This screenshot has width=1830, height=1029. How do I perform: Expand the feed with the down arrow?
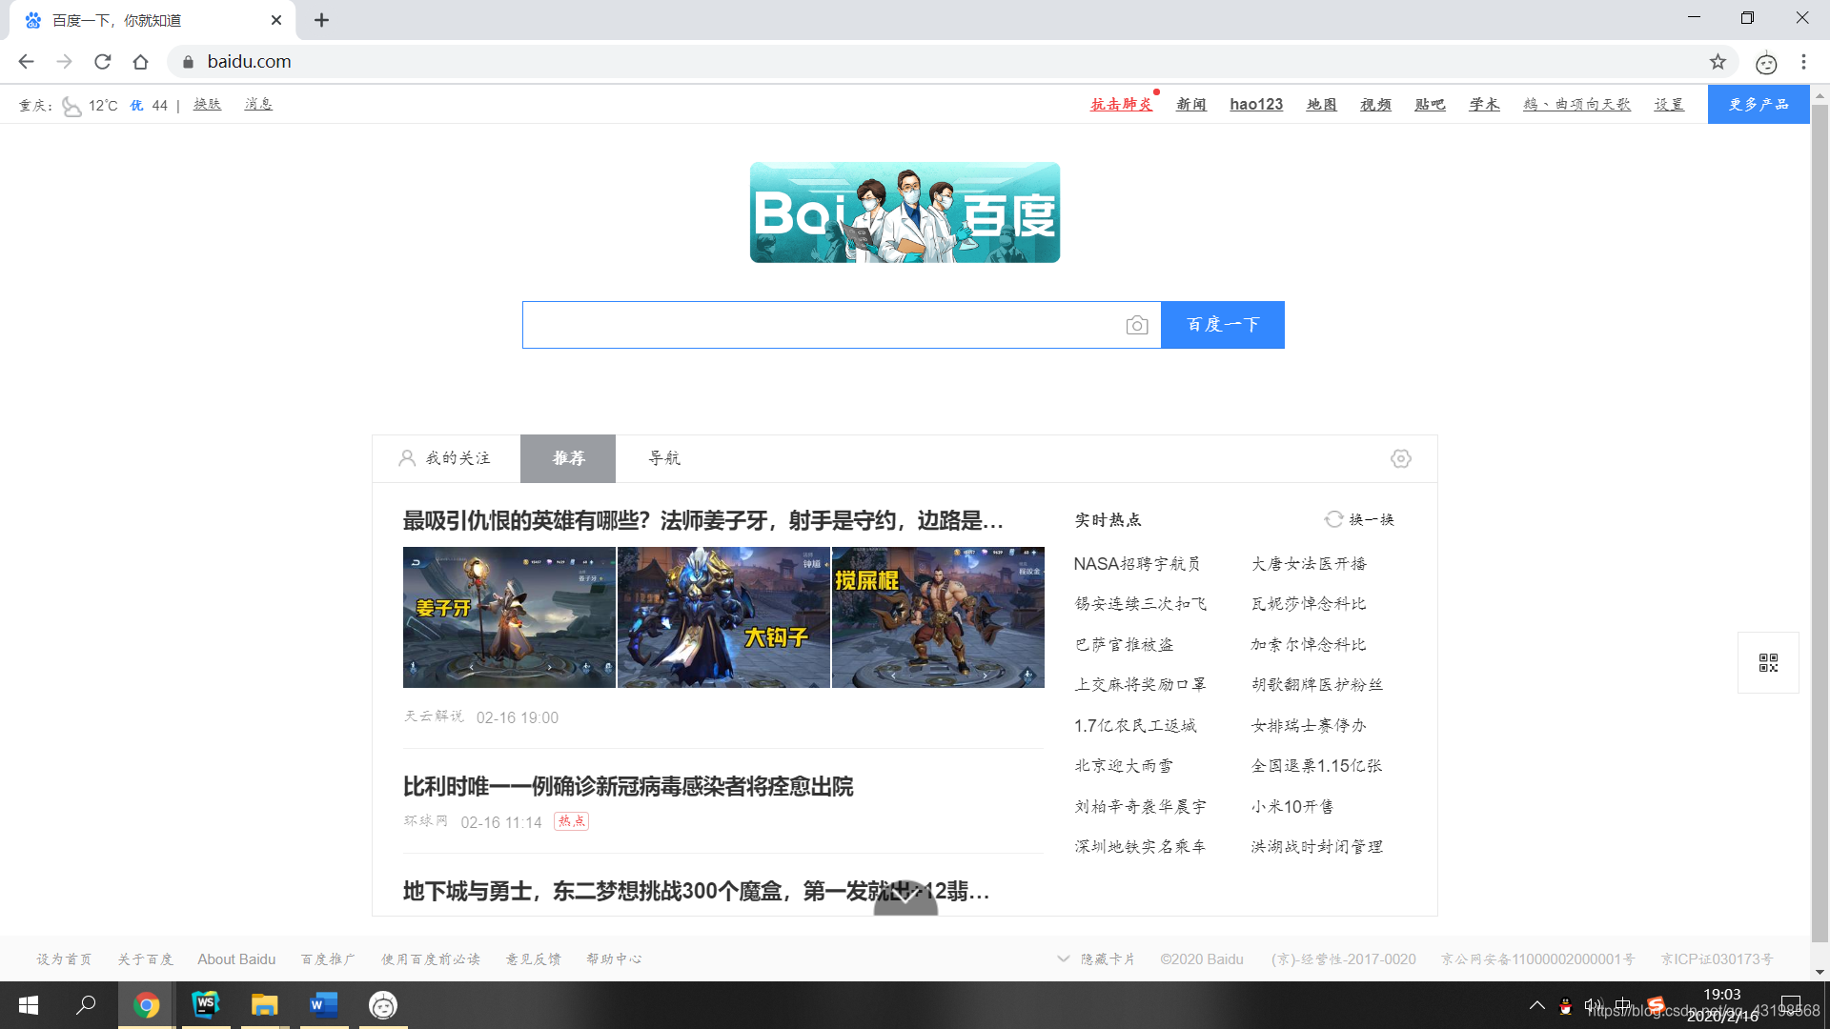pyautogui.click(x=905, y=896)
